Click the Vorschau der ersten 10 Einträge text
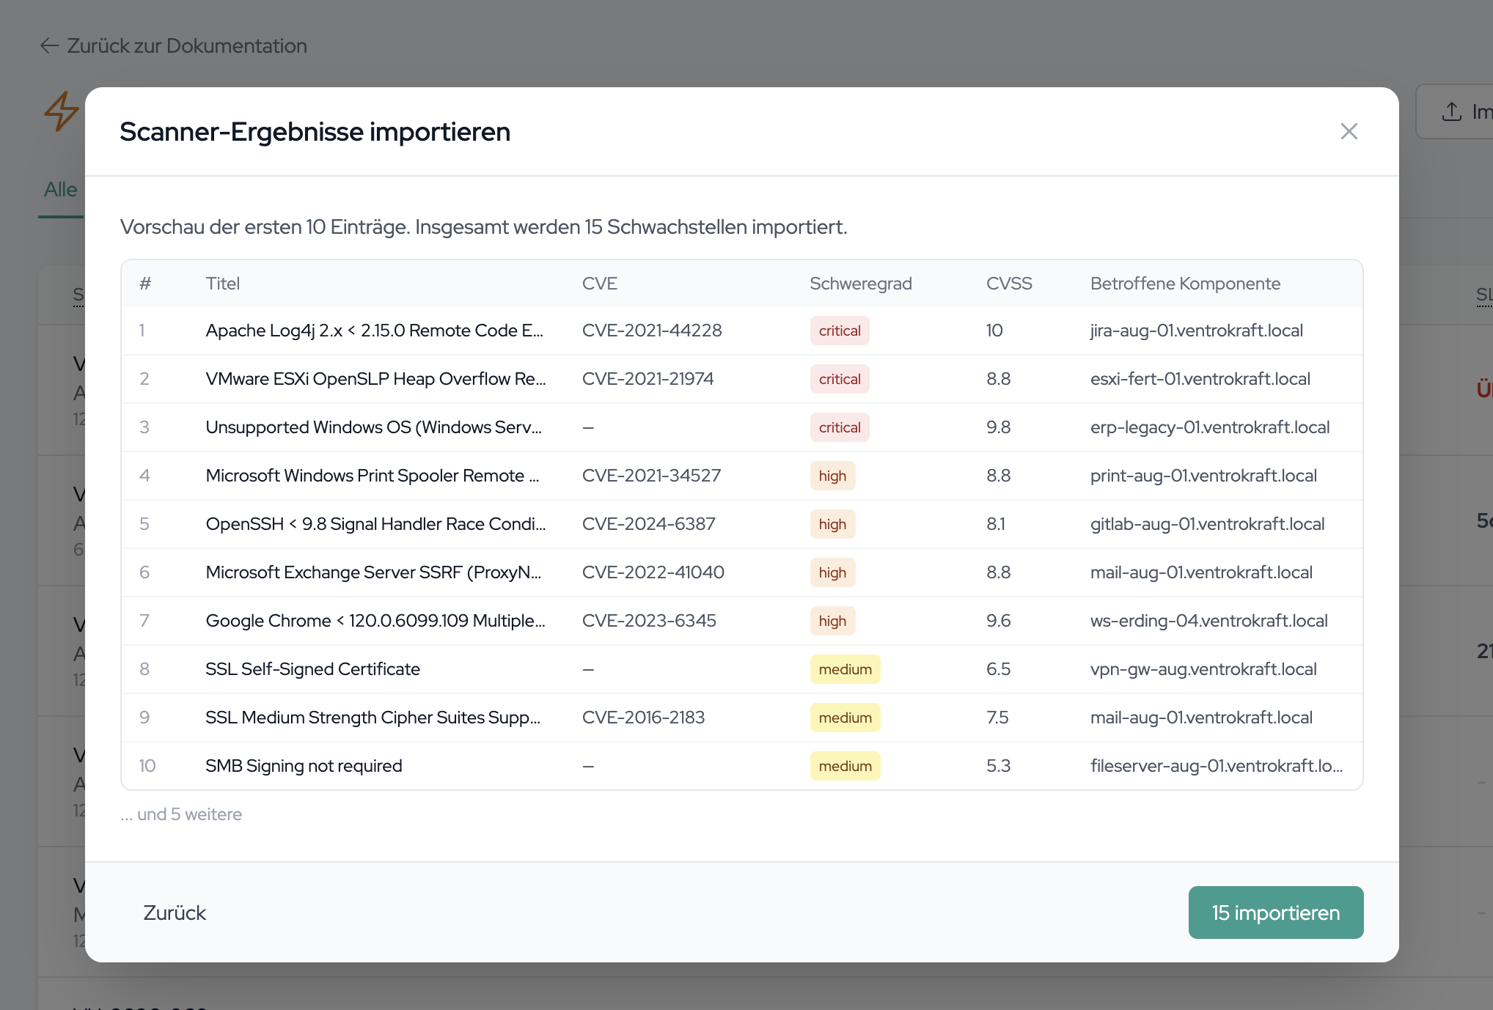1493x1010 pixels. (484, 227)
